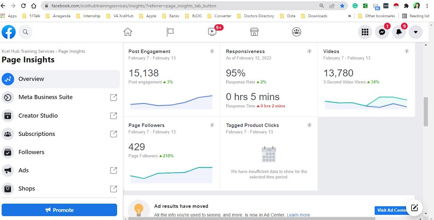Open the Other bookmarks folder
Viewport: 434px width, 220px height.
click(377, 16)
